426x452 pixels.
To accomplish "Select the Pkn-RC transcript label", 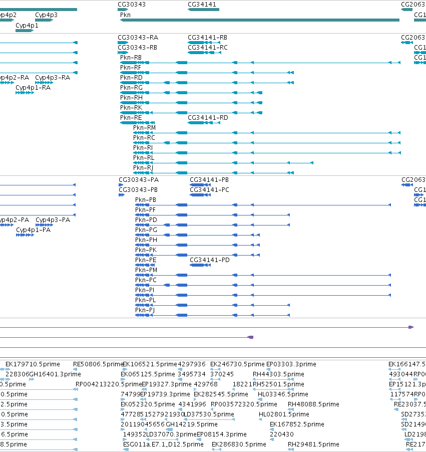I will [x=144, y=137].
